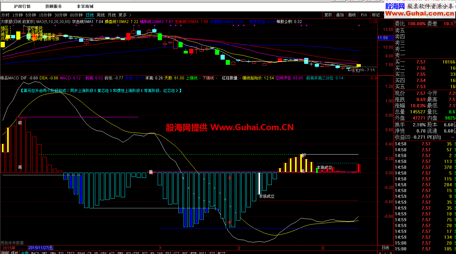Select the 60分钟 period tab
Viewport: 456px width, 254px height.
[x=76, y=15]
